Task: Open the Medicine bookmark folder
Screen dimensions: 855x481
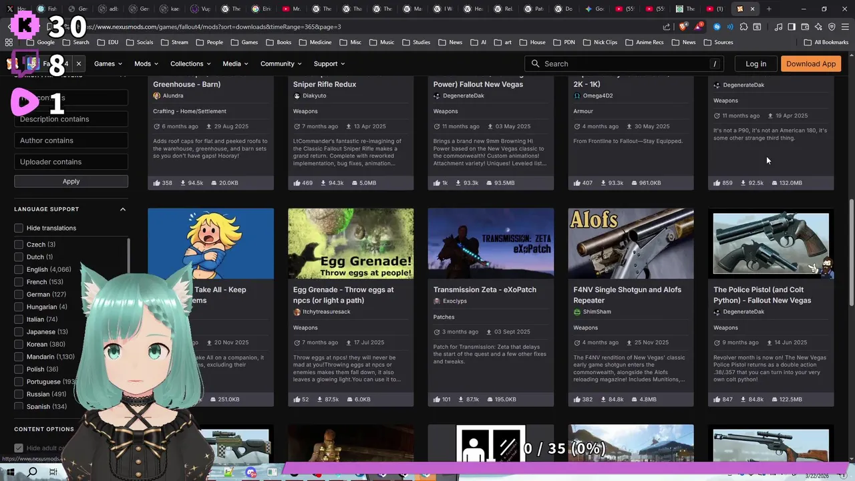Action: pos(315,42)
